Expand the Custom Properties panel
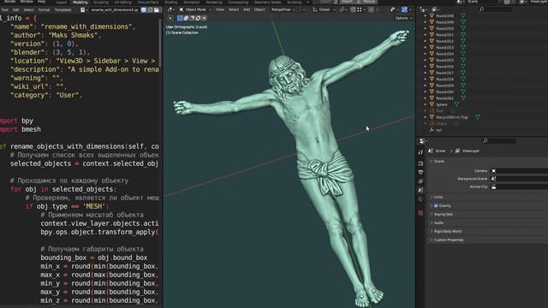The width and height of the screenshot is (548, 308). (432, 240)
